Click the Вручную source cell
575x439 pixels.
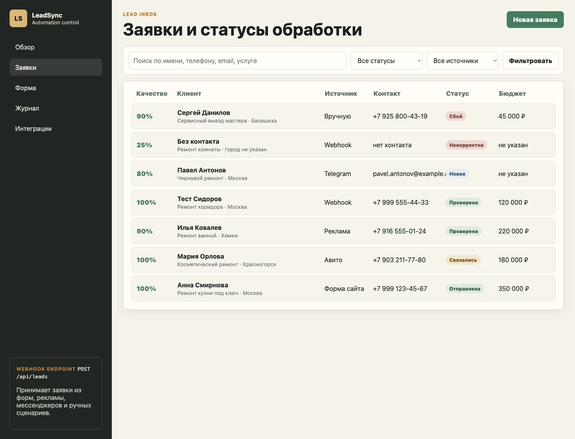point(337,116)
